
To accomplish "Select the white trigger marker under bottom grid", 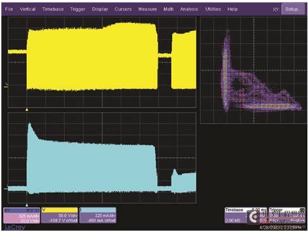I will (27, 205).
